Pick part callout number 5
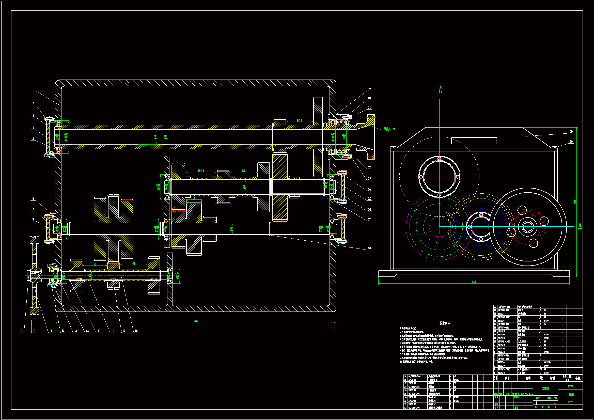Screen dimensions: 594x420 33,139
